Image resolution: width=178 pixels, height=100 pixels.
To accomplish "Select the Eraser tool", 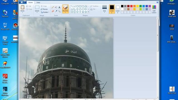I will pyautogui.click(x=53, y=11).
